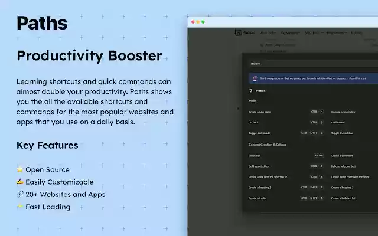This screenshot has width=378, height=236.
Task: Click the Open Source feature text
Action: [x=47, y=169]
